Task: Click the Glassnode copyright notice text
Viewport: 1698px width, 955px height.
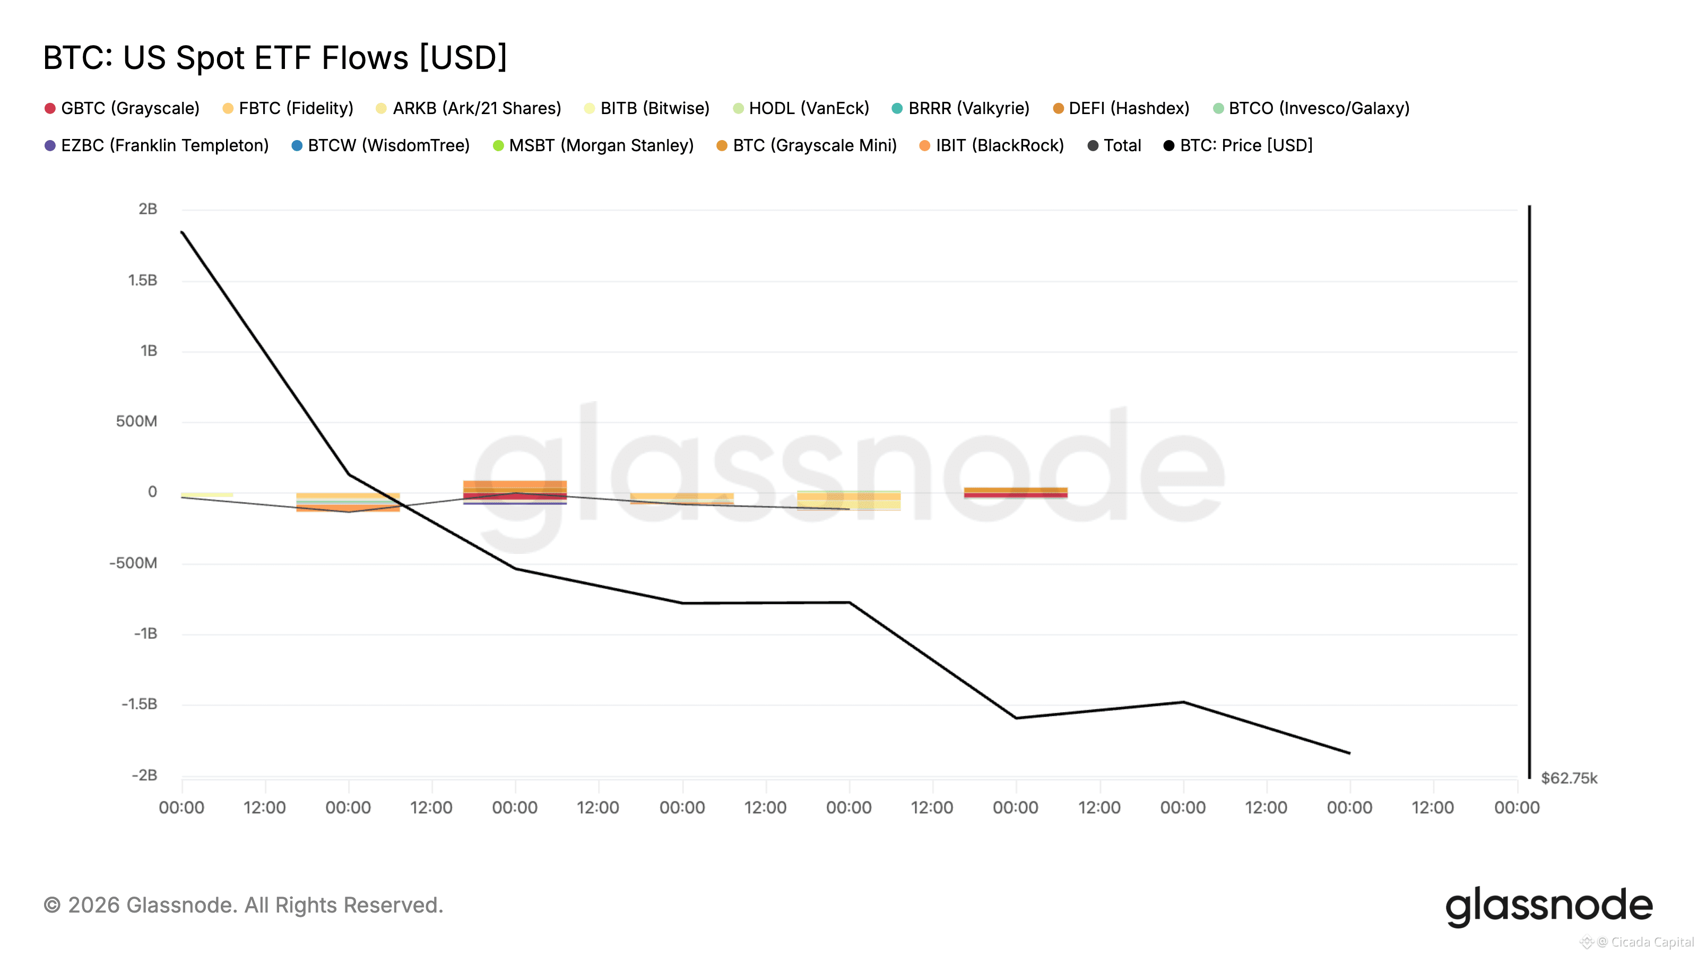Action: [x=243, y=906]
